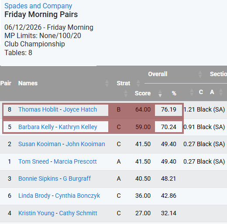
Task: Open Joyce Hatch player link
Action: [80, 109]
